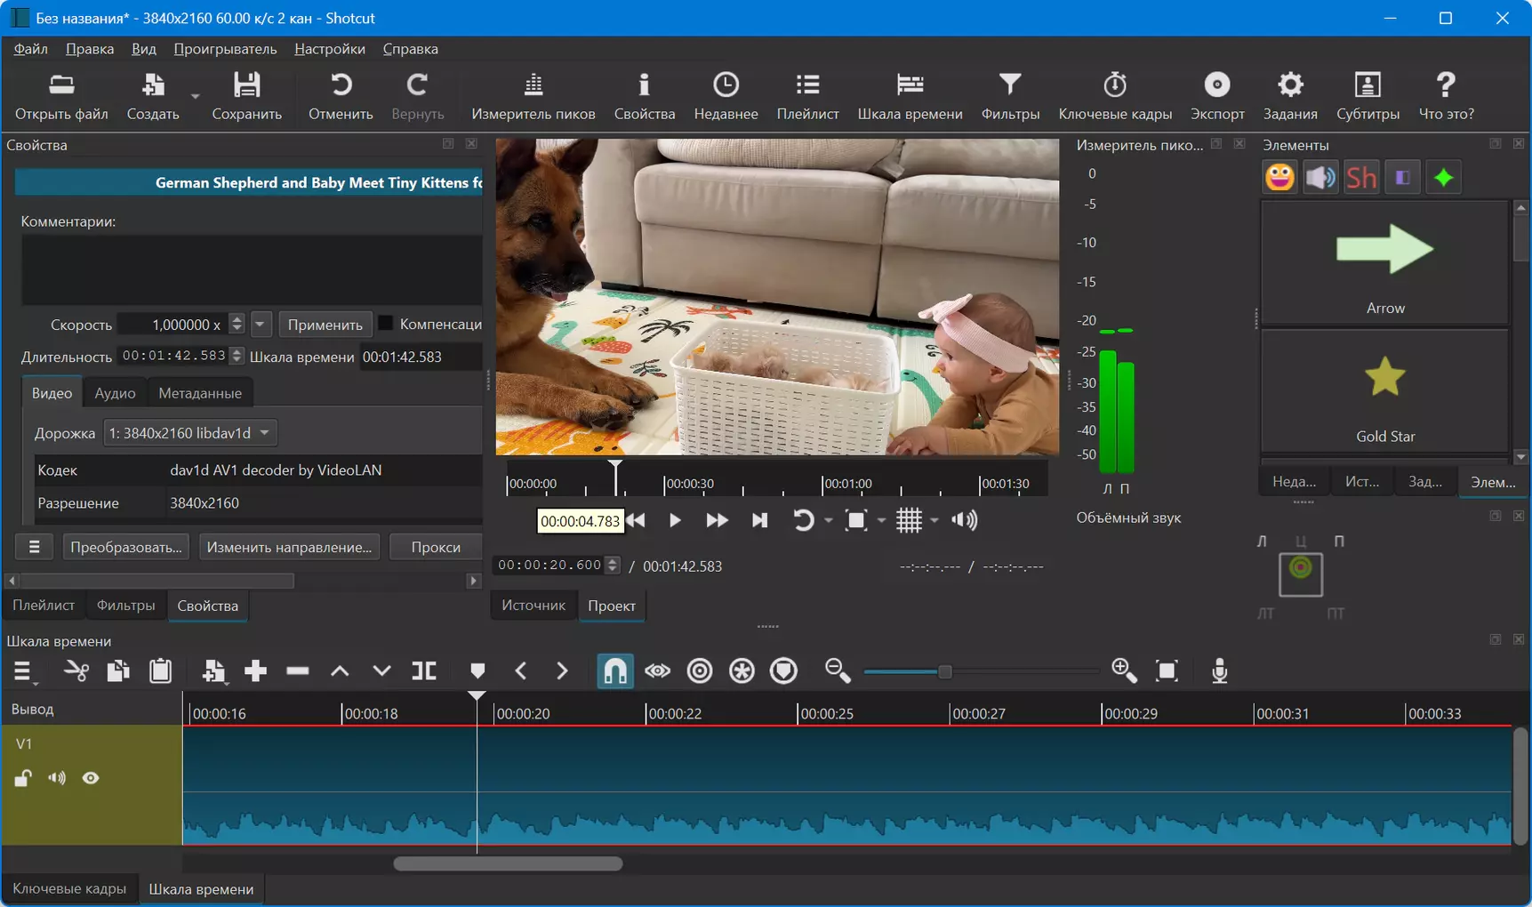1532x907 pixels.
Task: Click the Reverse direction button
Action: coord(289,547)
